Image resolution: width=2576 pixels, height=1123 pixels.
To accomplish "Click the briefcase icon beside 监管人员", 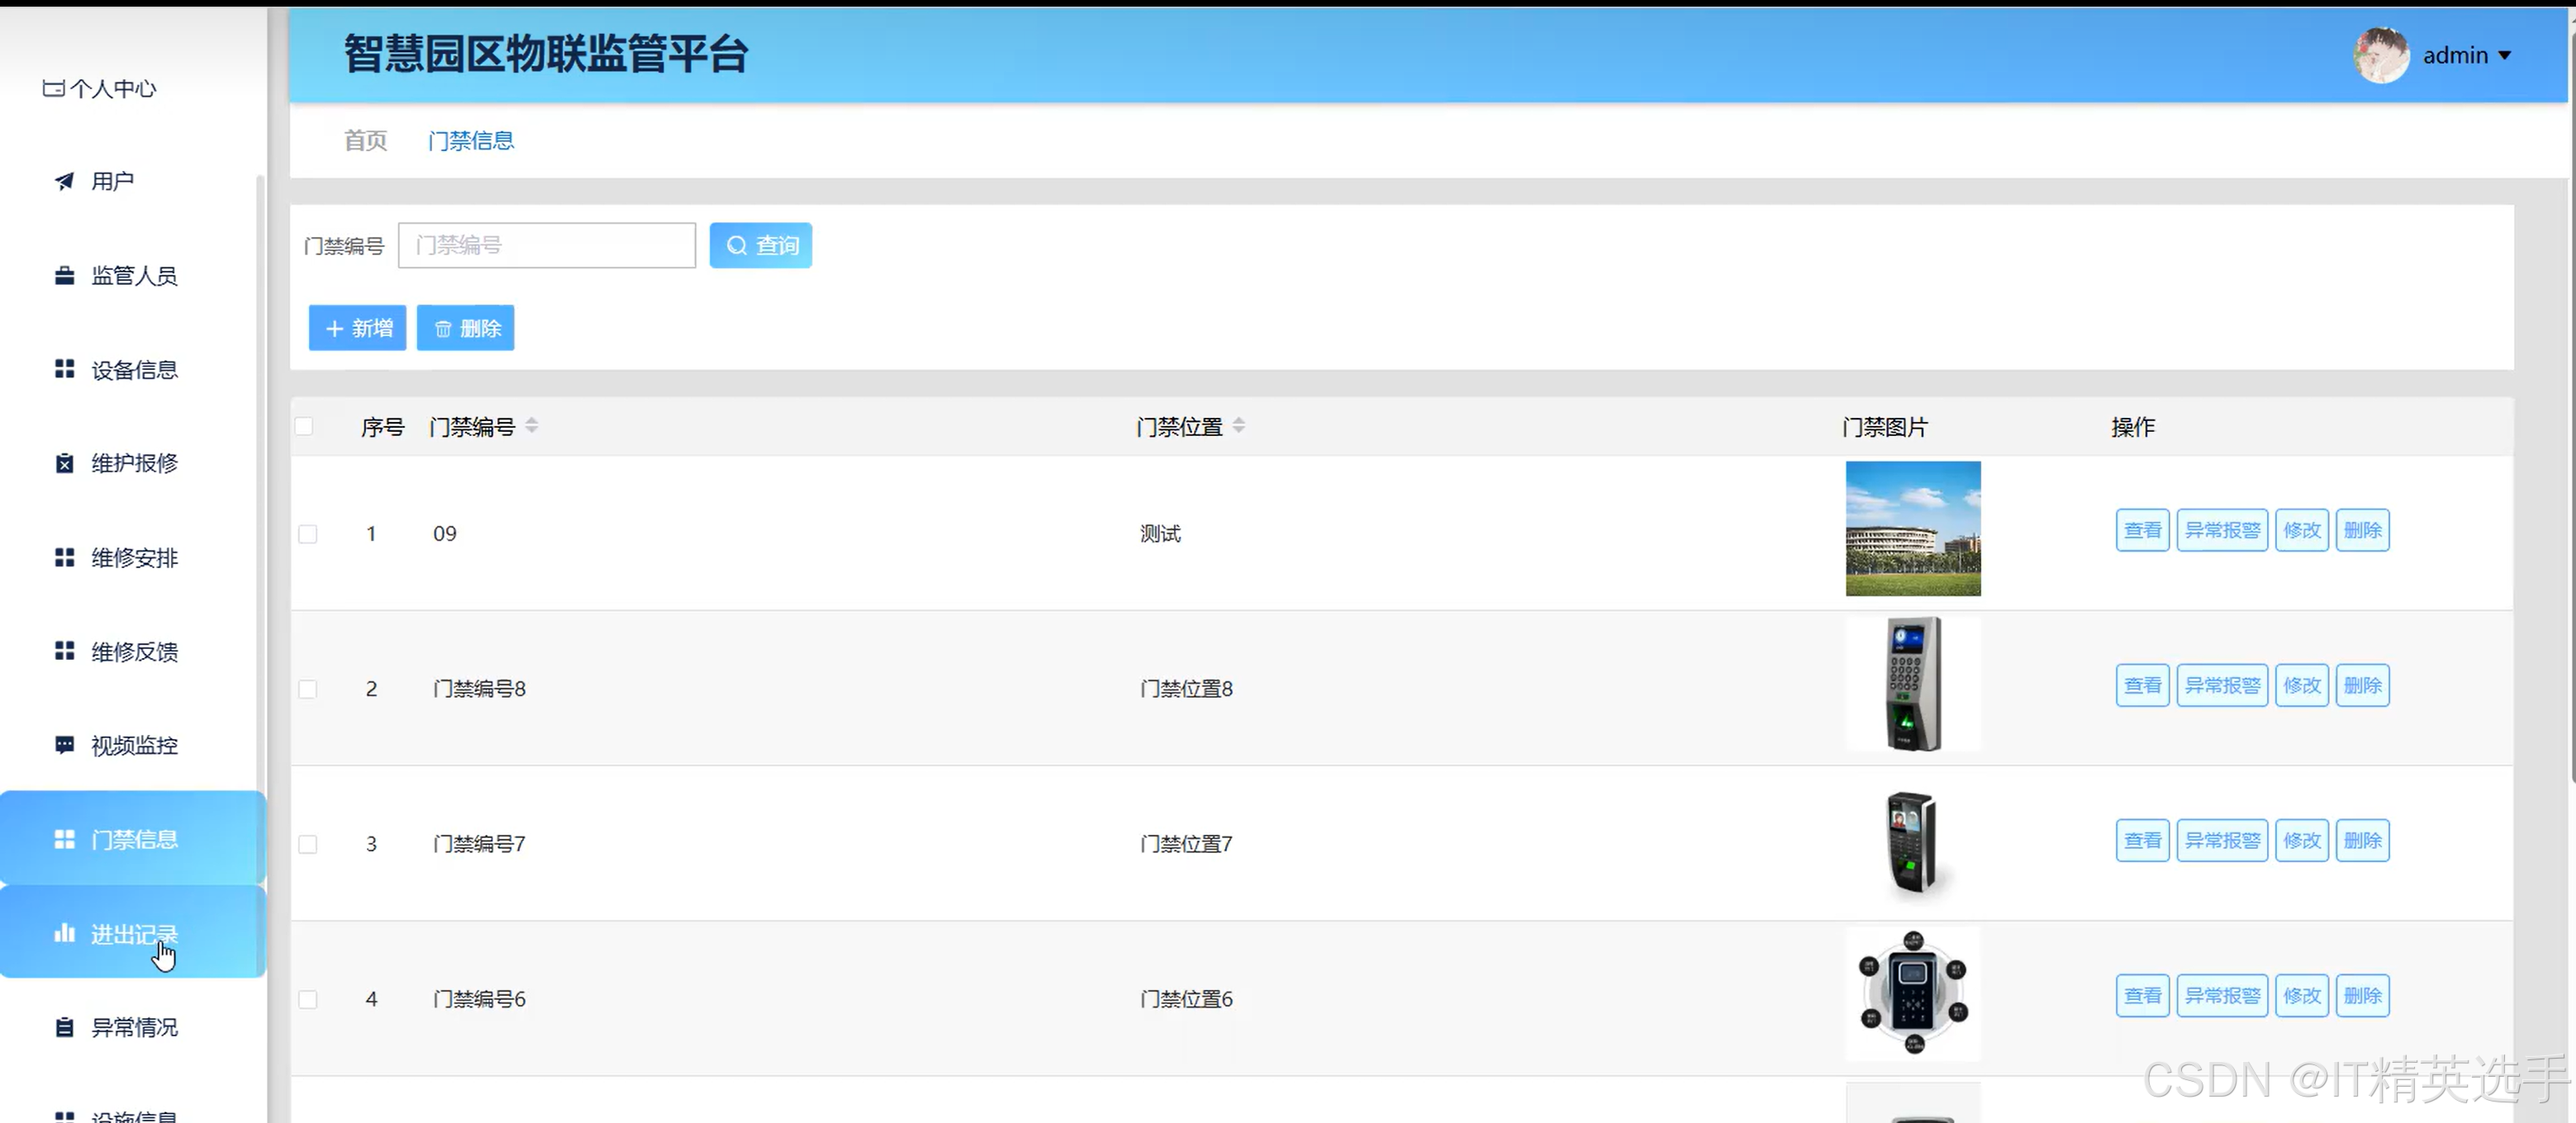I will click(64, 276).
